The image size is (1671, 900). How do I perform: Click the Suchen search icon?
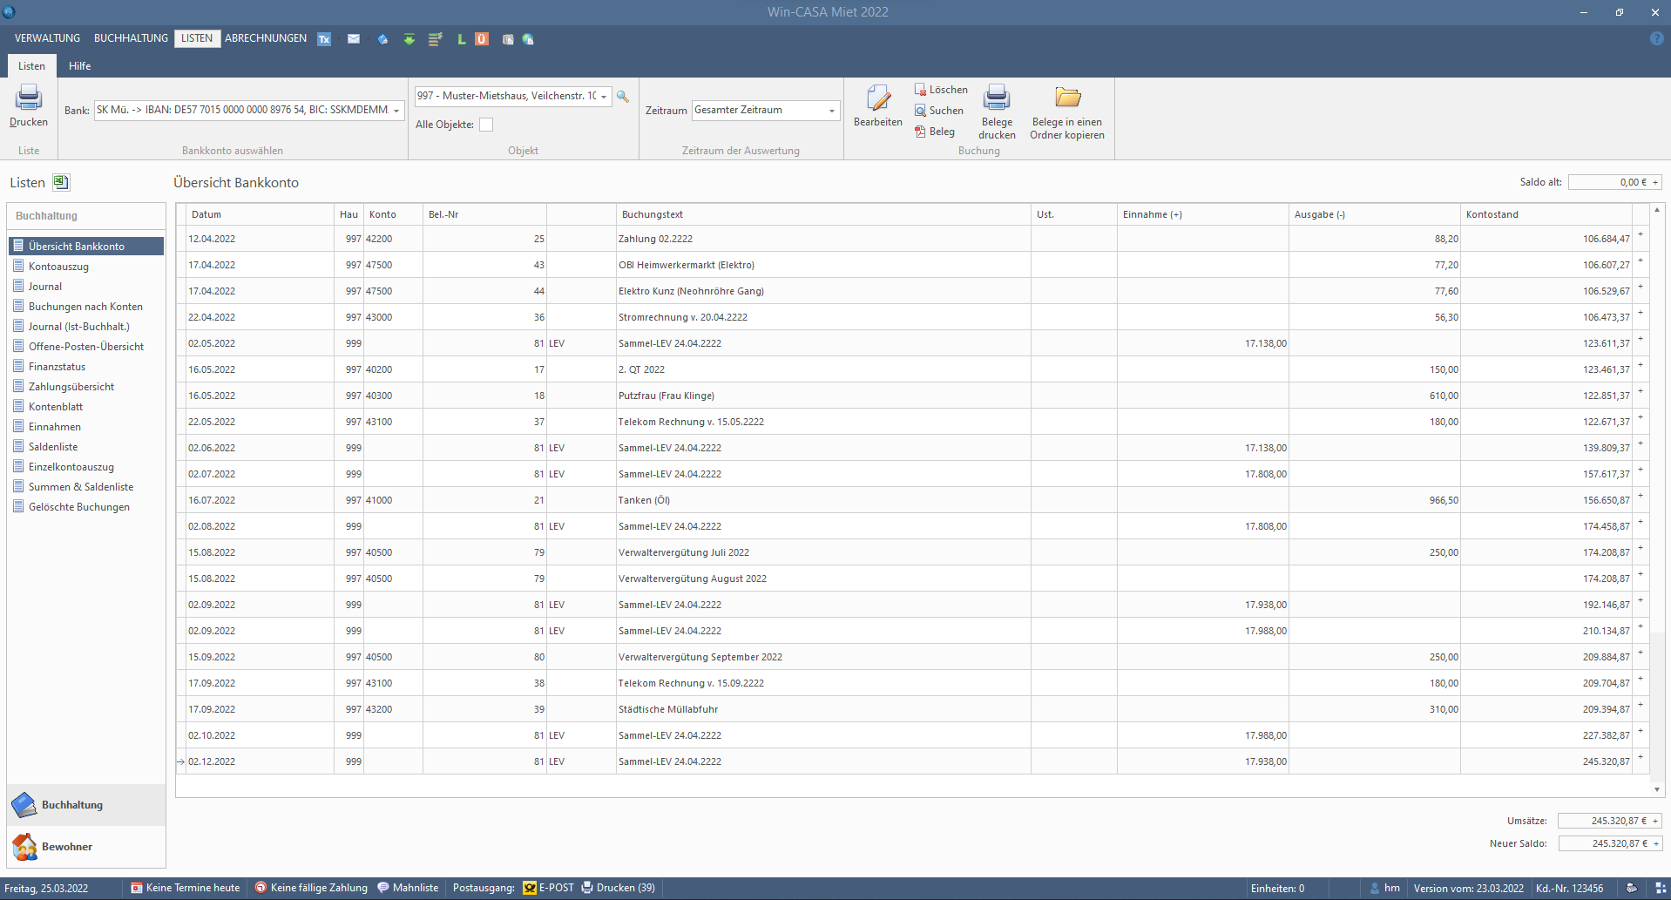click(x=920, y=111)
